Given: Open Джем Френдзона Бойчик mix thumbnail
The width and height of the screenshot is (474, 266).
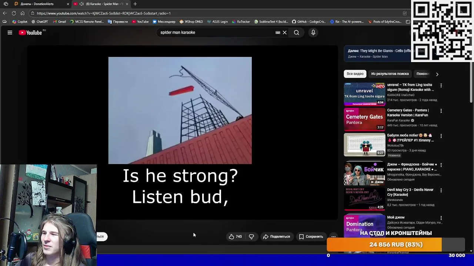Looking at the screenshot, I should [364, 174].
